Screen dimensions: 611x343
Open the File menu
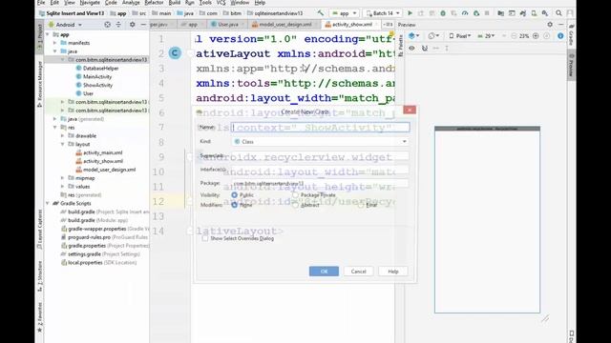[41, 3]
